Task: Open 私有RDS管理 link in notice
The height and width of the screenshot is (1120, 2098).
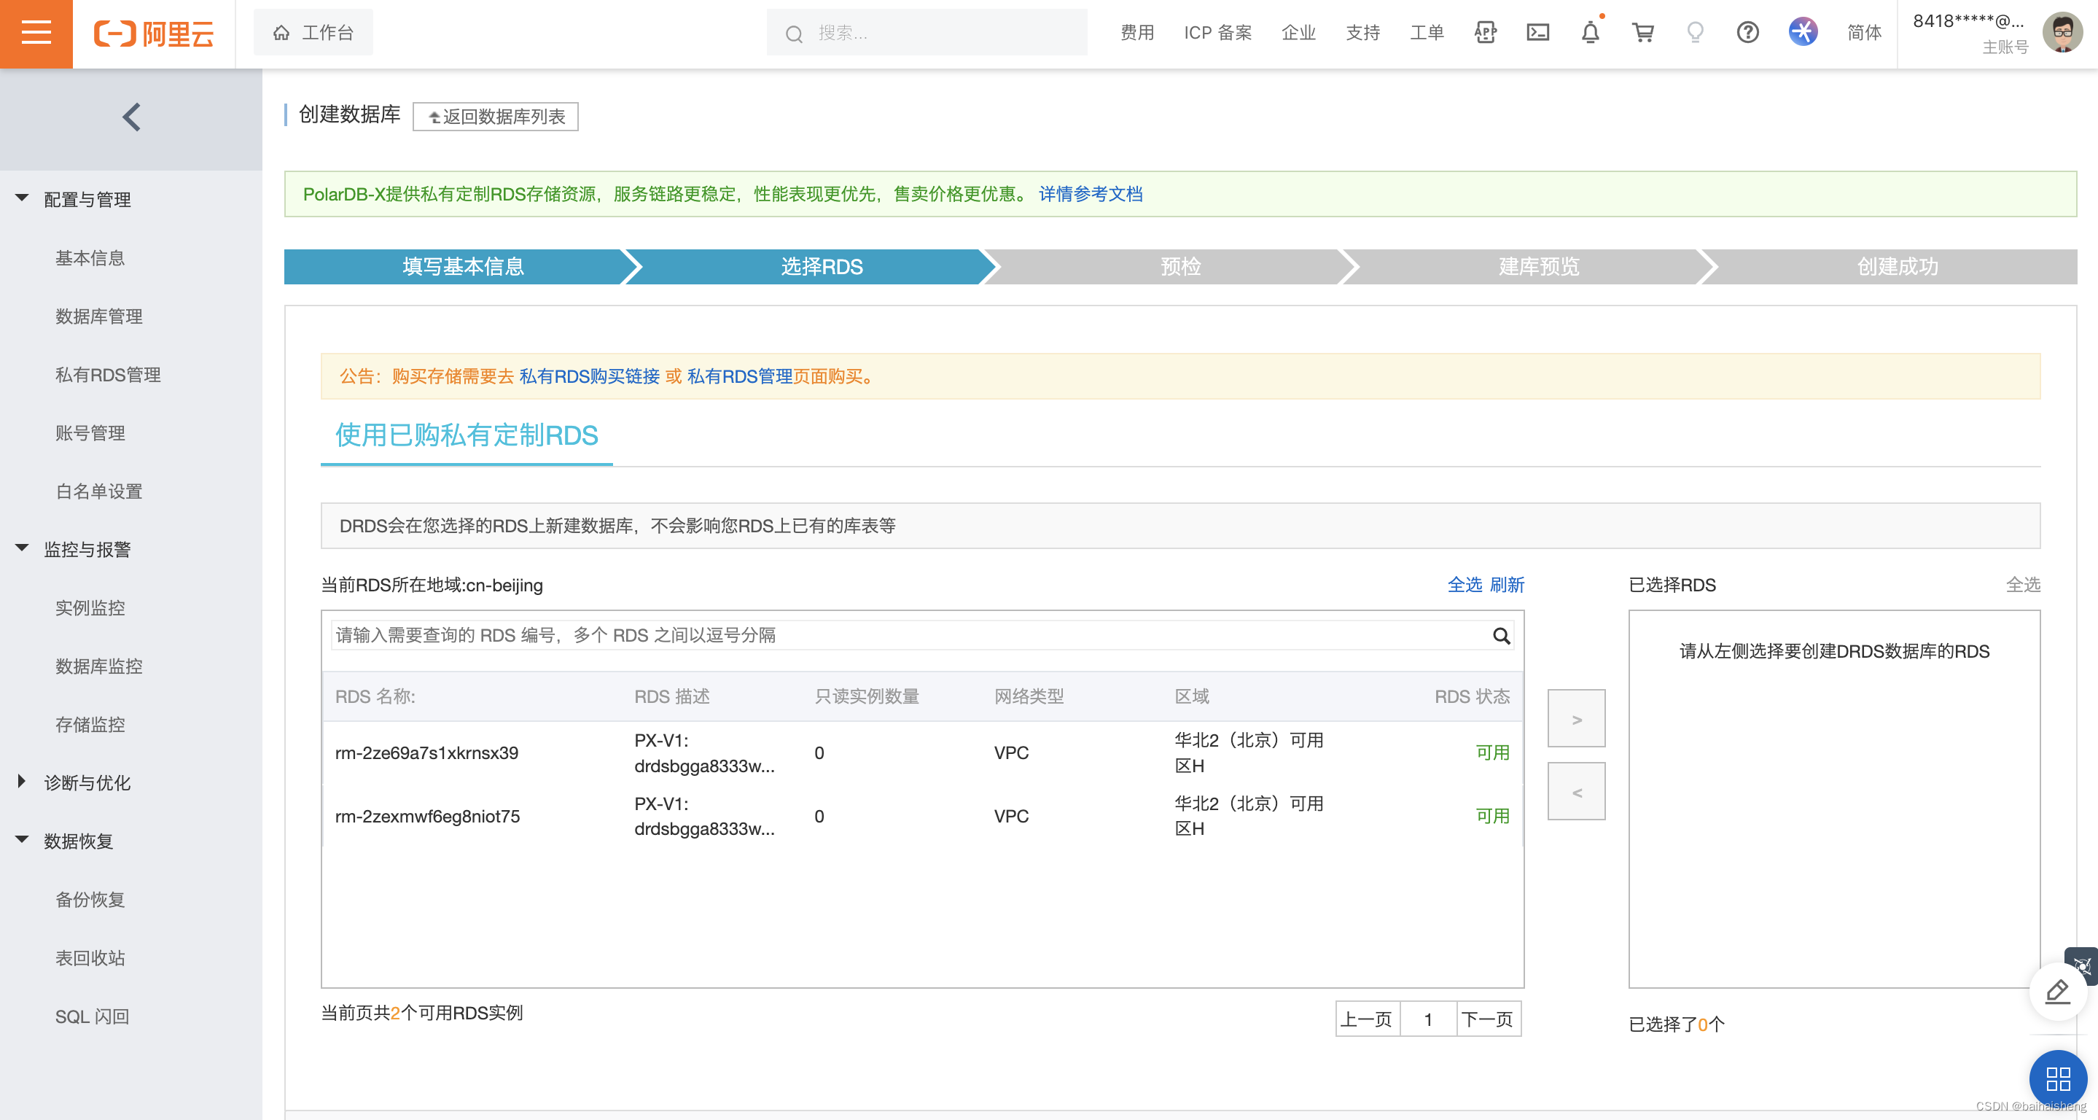Action: (x=739, y=376)
